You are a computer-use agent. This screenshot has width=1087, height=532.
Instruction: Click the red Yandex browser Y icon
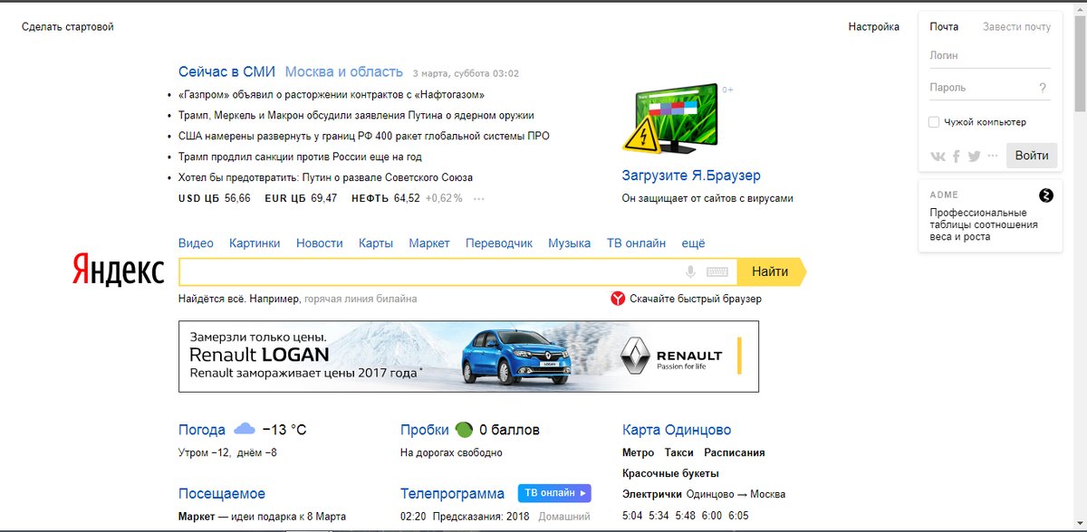618,299
